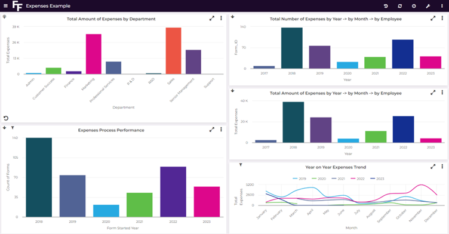Click 'Total Amount of Expenses by Department' title
This screenshot has width=449, height=234.
[x=111, y=19]
